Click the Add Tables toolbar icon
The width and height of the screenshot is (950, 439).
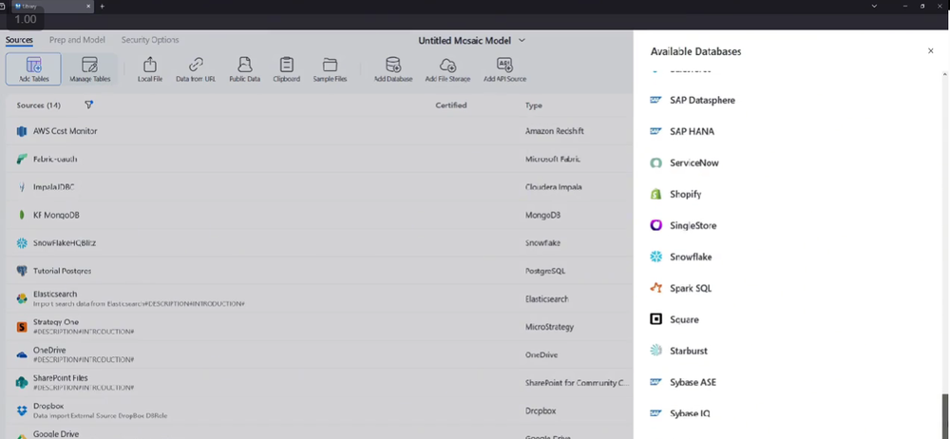coord(33,65)
